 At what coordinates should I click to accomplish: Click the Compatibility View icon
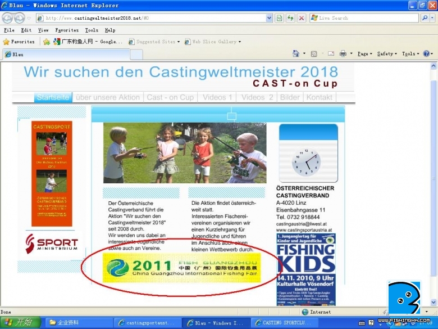tap(279, 18)
